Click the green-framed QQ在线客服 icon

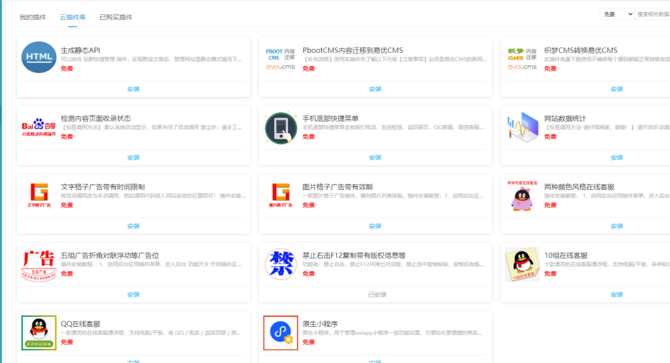39,333
